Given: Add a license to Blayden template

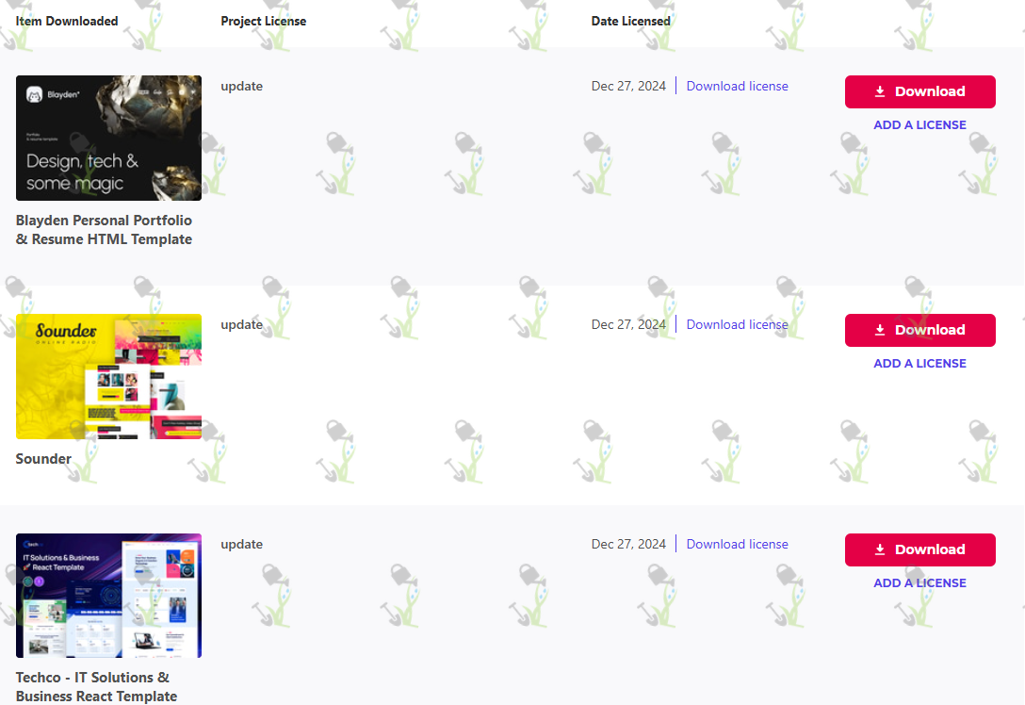Looking at the screenshot, I should (919, 125).
